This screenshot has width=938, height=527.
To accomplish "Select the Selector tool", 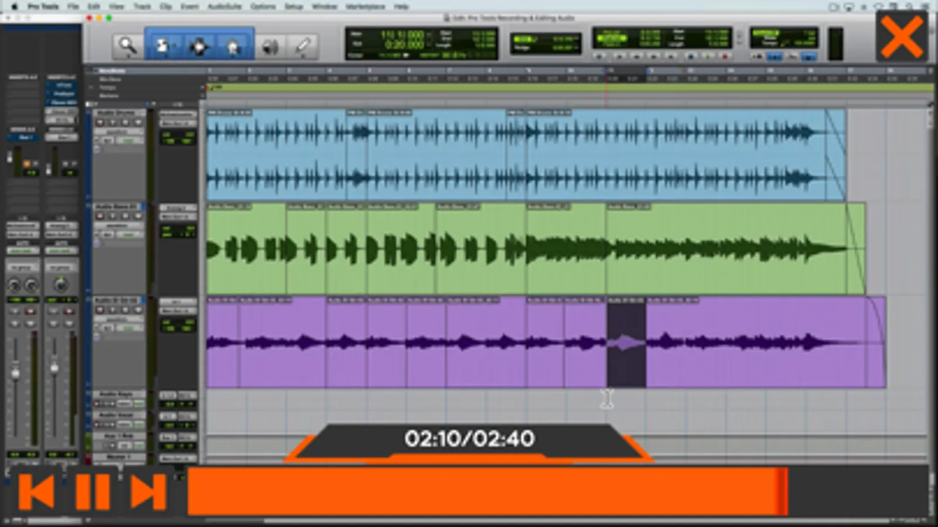I will (199, 46).
